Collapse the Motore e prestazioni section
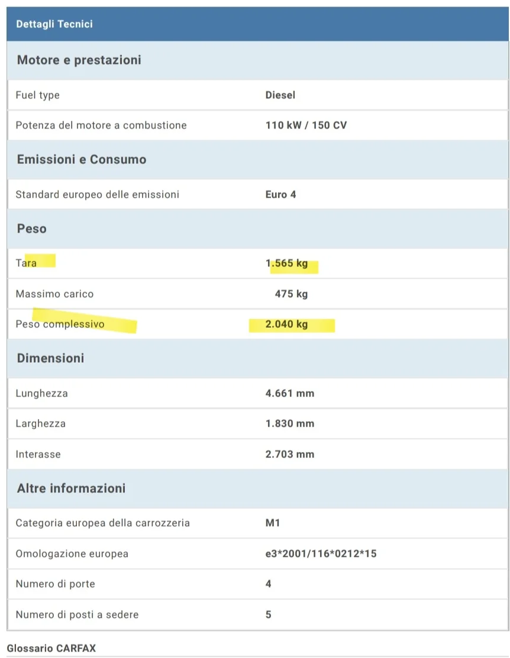Screen dimensions: 510x658 pyautogui.click(x=79, y=60)
